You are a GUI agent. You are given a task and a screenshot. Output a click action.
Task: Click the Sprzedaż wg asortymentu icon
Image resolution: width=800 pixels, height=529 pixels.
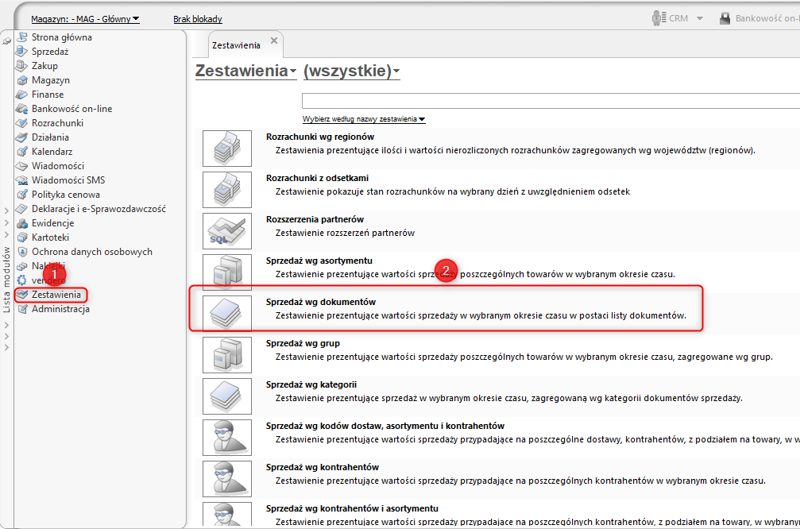(x=227, y=272)
